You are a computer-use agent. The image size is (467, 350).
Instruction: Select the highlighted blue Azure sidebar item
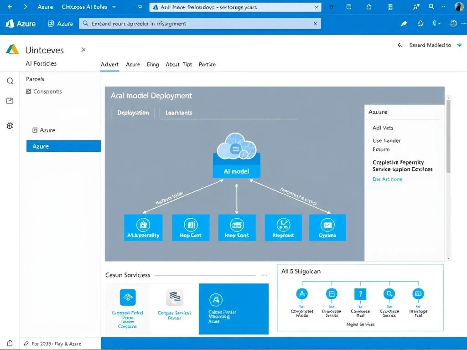coord(63,146)
